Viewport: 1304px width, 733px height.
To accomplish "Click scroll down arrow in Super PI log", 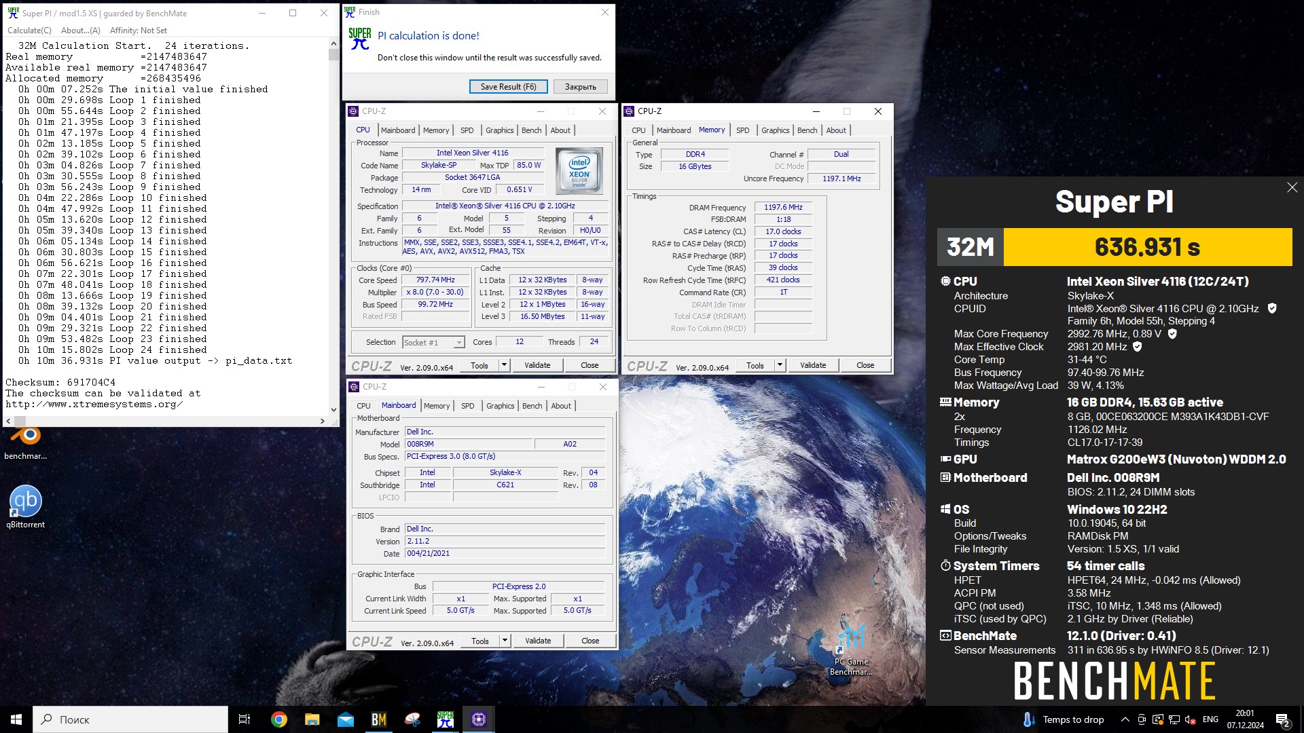I will pyautogui.click(x=333, y=409).
